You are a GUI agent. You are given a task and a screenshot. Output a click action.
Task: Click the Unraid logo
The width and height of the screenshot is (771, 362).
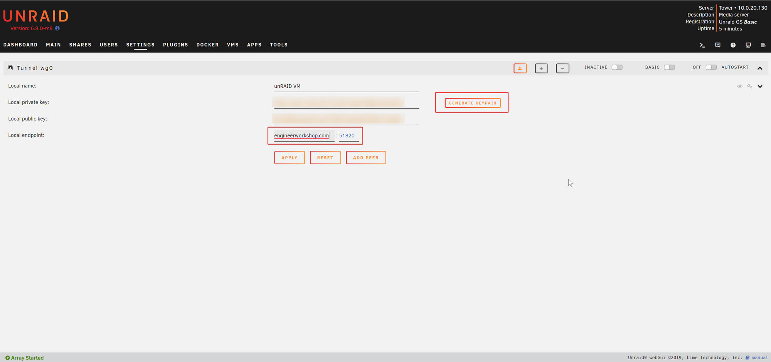point(36,16)
